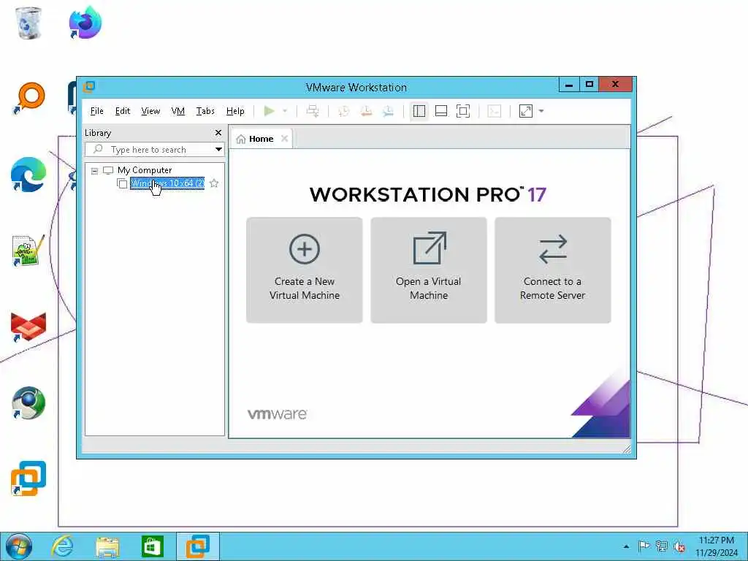748x561 pixels.
Task: Select the Windows 10 x64 (2) VM
Action: pyautogui.click(x=167, y=183)
